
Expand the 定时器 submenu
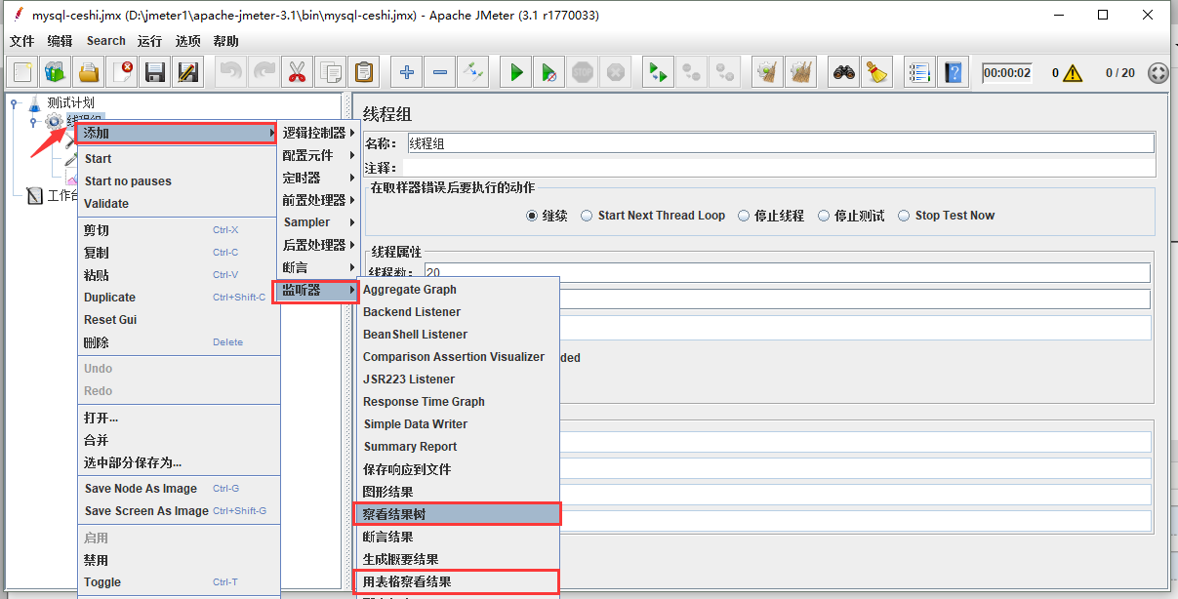coord(318,178)
